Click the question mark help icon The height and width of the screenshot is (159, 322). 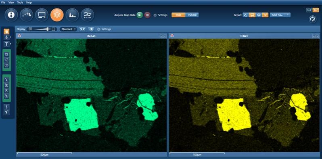6,112
